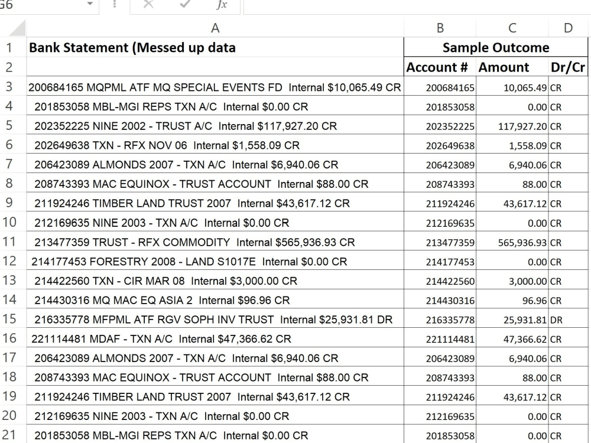Select the NINE 2002 - TRUST A/C cell
Viewport: 591px width, 443px height.
tap(215, 125)
